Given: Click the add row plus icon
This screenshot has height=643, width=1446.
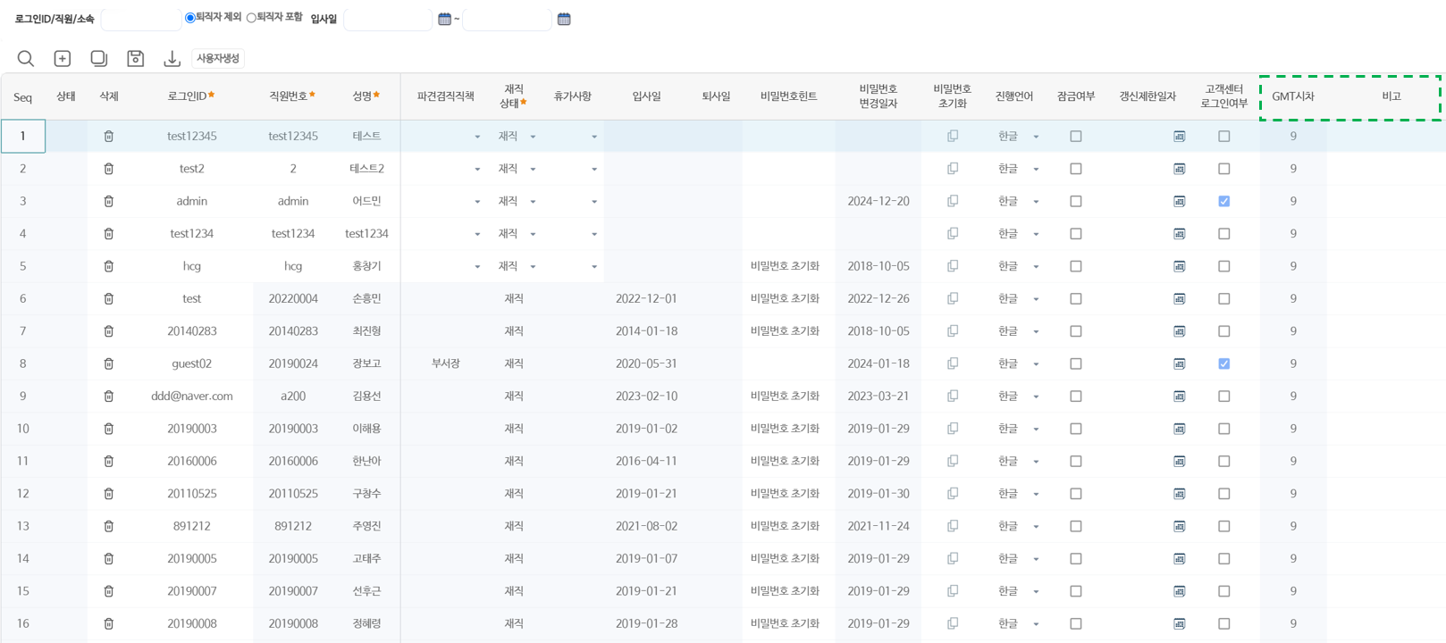Looking at the screenshot, I should [x=63, y=58].
